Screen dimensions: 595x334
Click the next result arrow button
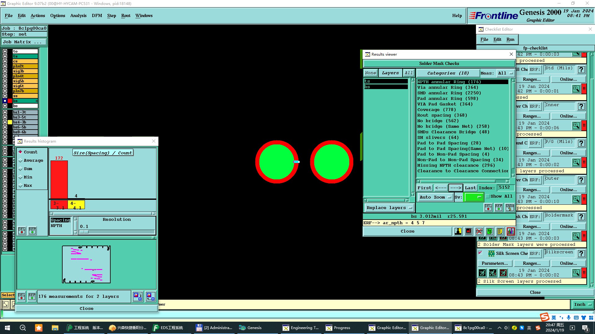point(456,188)
